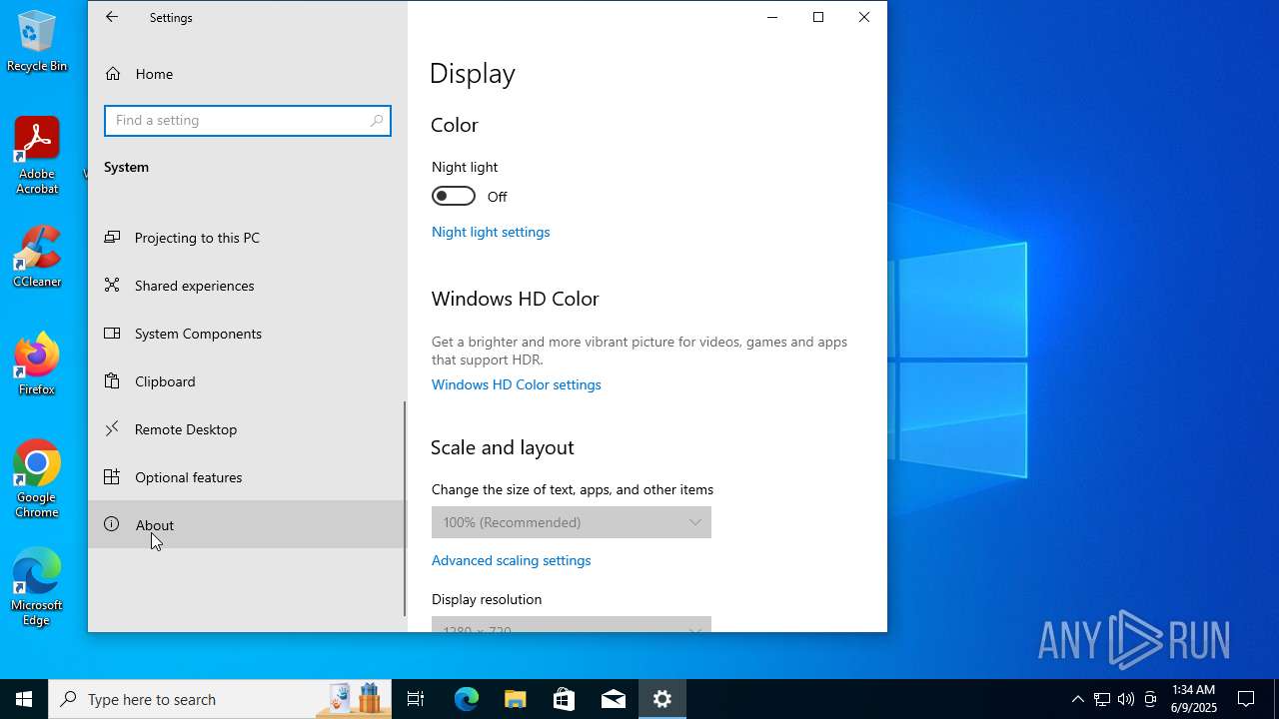Open Adobe Acrobat desktop shortcut
The image size is (1279, 719).
[37, 156]
